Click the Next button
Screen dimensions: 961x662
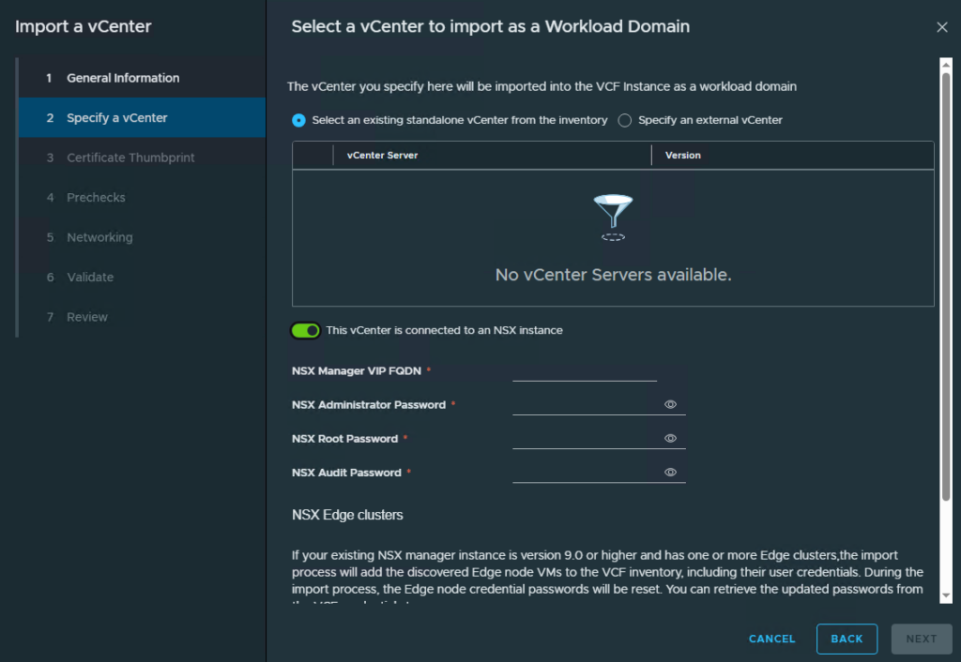pyautogui.click(x=921, y=639)
